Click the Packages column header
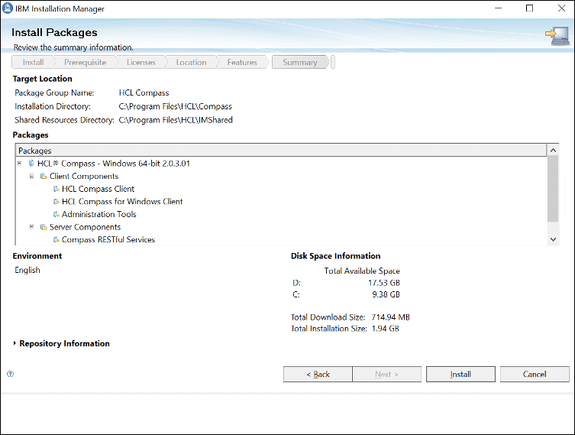The width and height of the screenshot is (575, 435). tap(281, 151)
